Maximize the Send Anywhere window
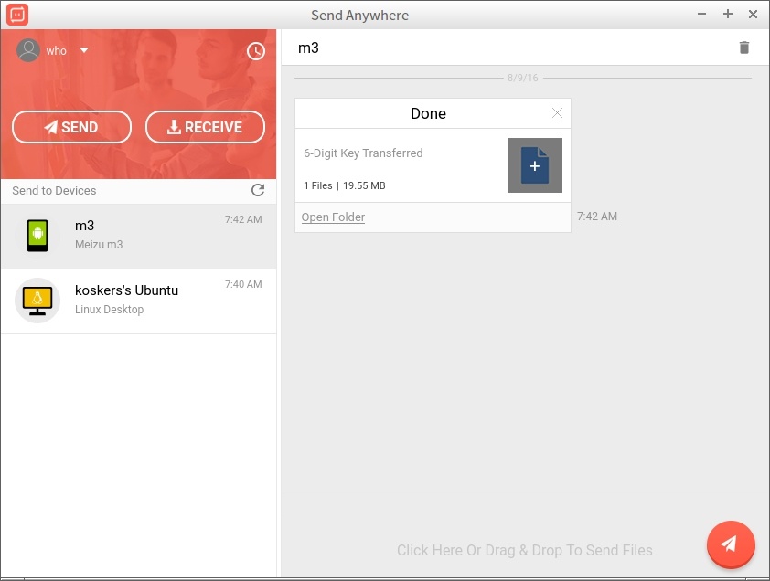770x581 pixels. tap(728, 15)
